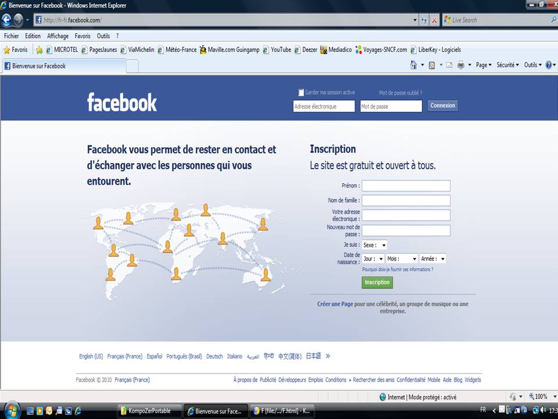558x419 pixels.
Task: Open the Sexe dropdown
Action: click(375, 245)
